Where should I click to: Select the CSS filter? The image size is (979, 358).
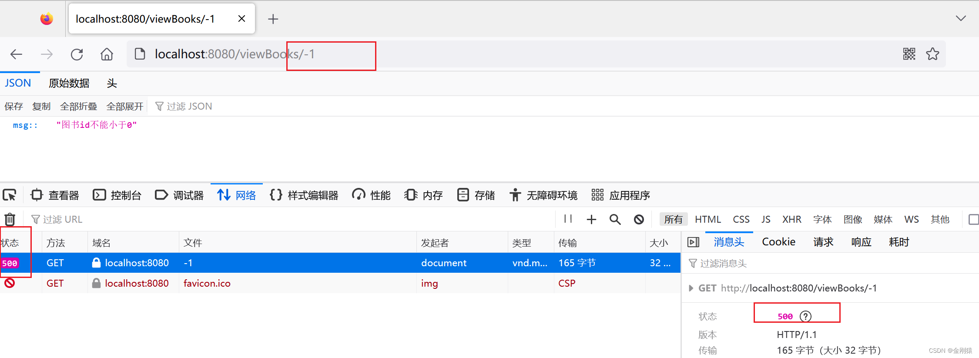(x=741, y=219)
